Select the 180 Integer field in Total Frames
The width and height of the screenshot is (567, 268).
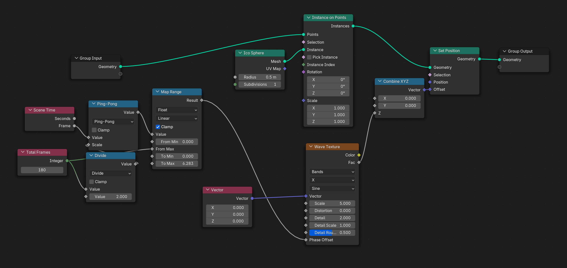pos(42,170)
